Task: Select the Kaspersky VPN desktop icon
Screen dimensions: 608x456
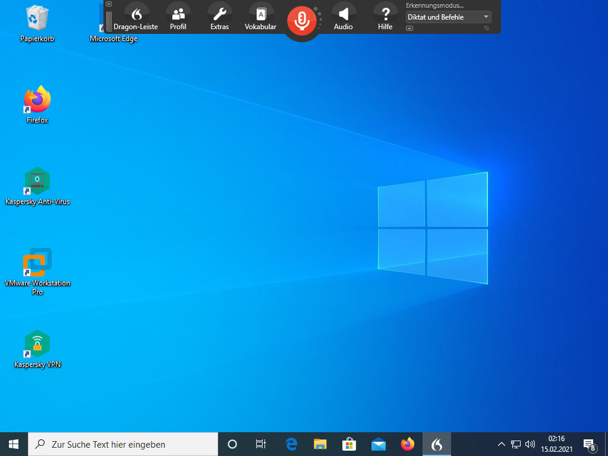Action: tap(37, 344)
